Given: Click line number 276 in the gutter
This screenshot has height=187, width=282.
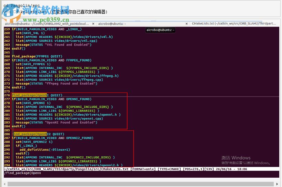Looking at the screenshot, I should point(7,95).
